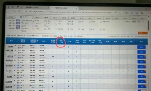The width and height of the screenshot is (151, 91).
Task: Open the 00:00-24:00 departure time dropdown
Action: pyautogui.click(x=138, y=22)
